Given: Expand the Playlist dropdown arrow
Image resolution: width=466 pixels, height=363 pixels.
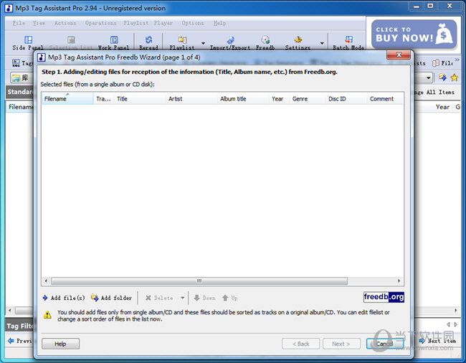Looking at the screenshot, I should [x=204, y=44].
